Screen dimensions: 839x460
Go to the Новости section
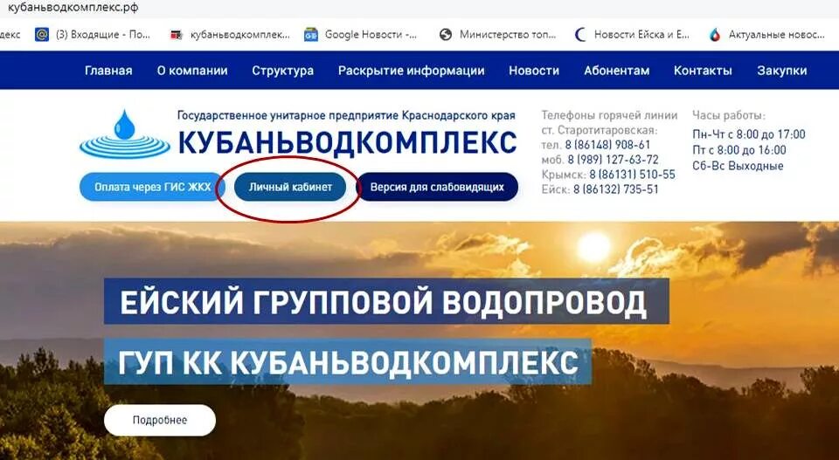pyautogui.click(x=534, y=71)
